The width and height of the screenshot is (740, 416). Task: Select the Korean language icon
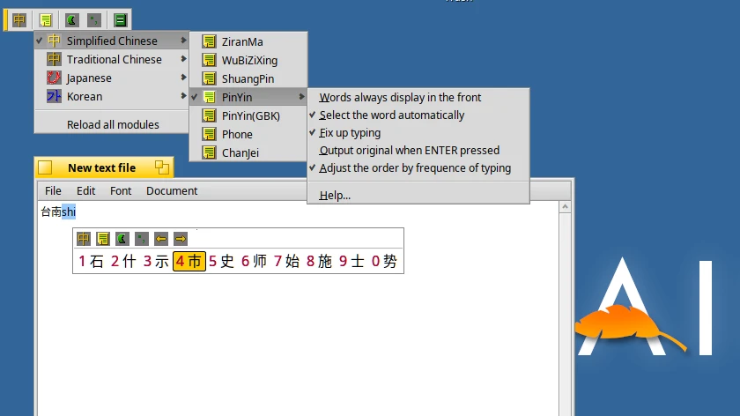54,97
